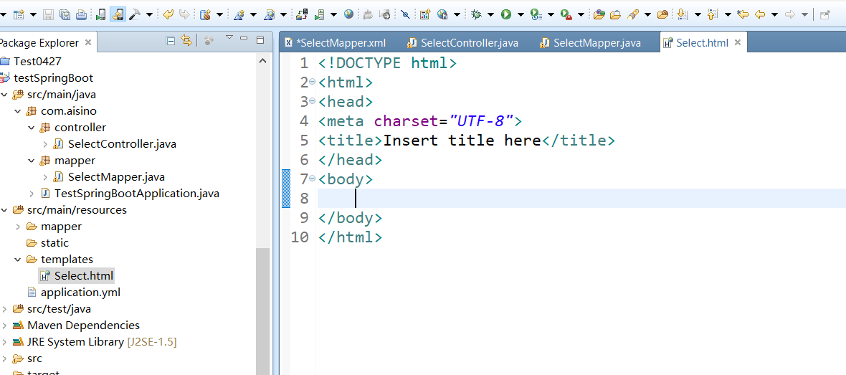Click the hammer Build icon
The height and width of the screenshot is (375, 846).
pyautogui.click(x=134, y=14)
